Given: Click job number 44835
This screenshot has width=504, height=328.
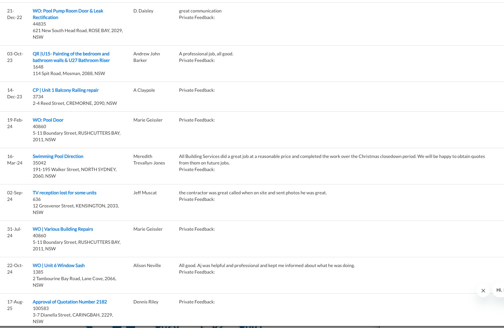Looking at the screenshot, I should [x=39, y=24].
